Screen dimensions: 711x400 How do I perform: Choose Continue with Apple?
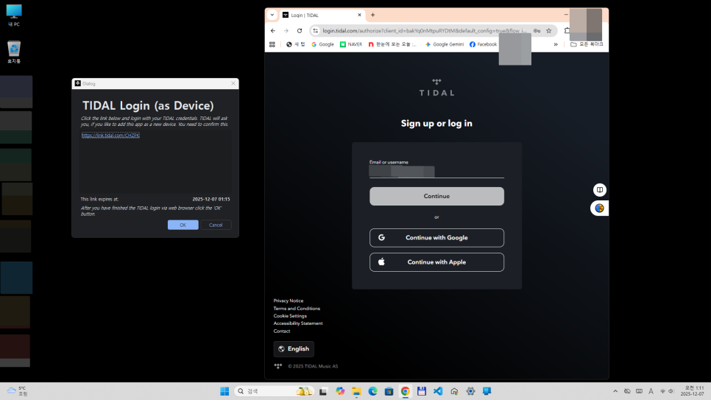[436, 262]
